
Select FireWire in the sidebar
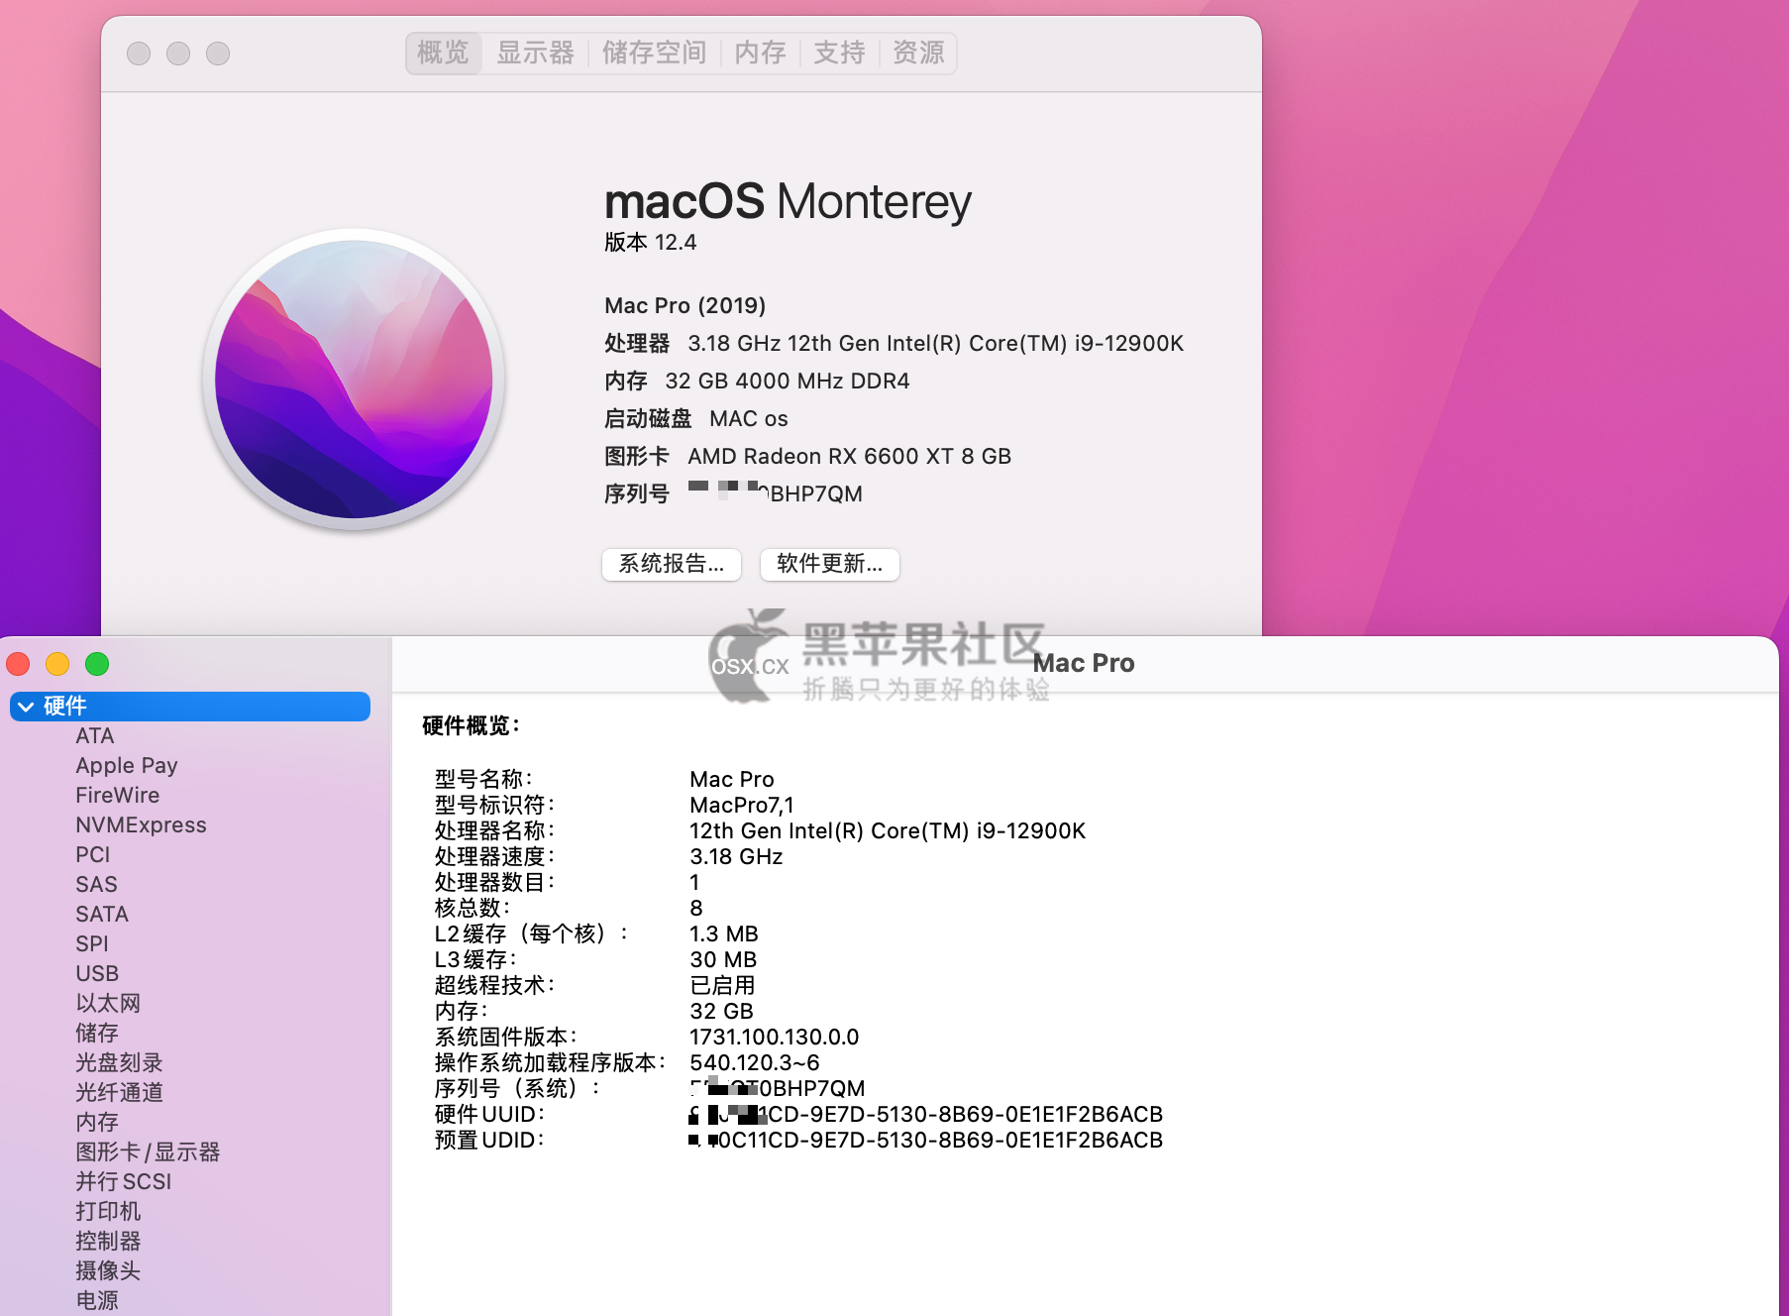(x=118, y=796)
